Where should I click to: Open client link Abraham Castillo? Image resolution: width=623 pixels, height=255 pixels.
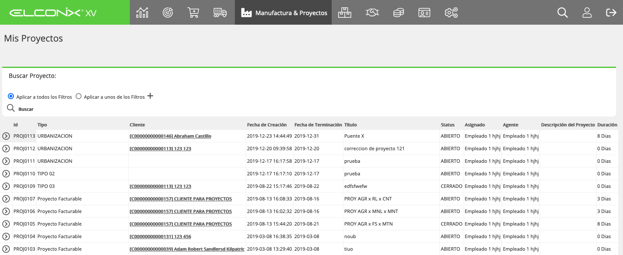(x=171, y=136)
